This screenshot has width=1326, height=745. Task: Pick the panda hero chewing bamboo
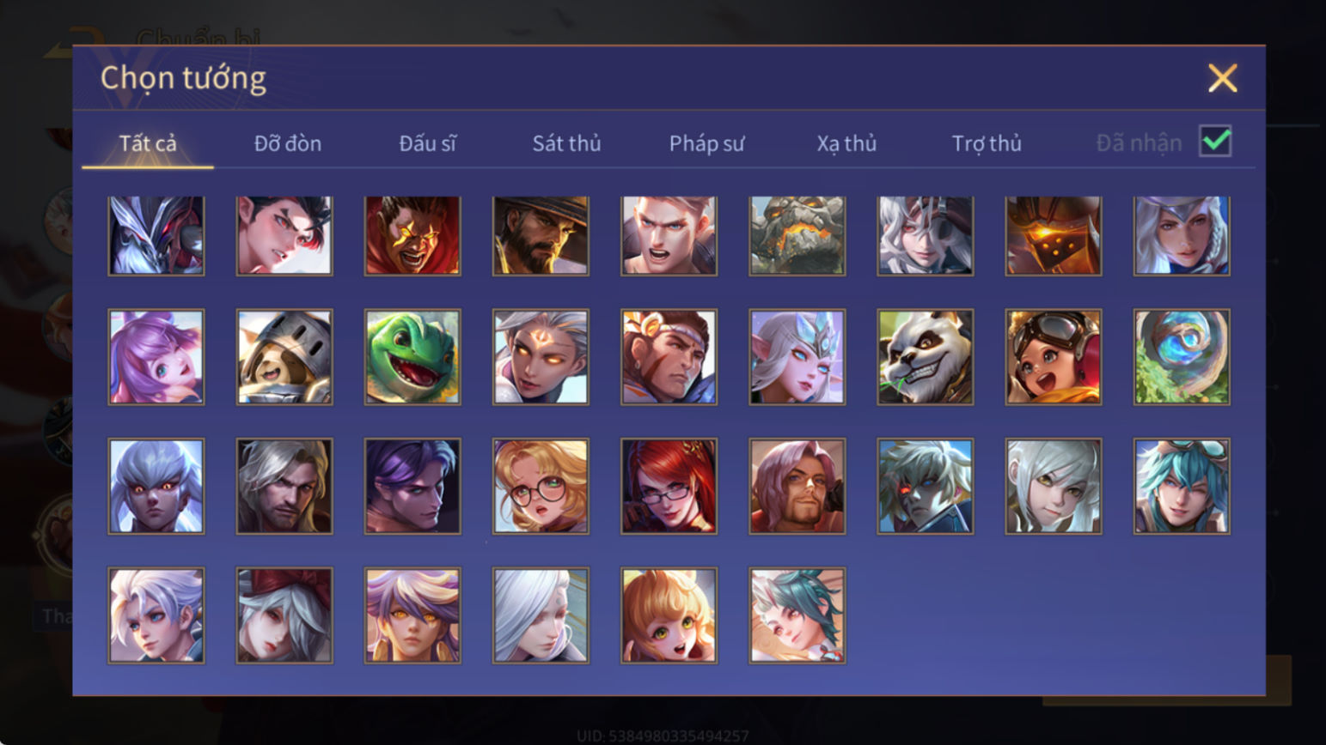926,357
